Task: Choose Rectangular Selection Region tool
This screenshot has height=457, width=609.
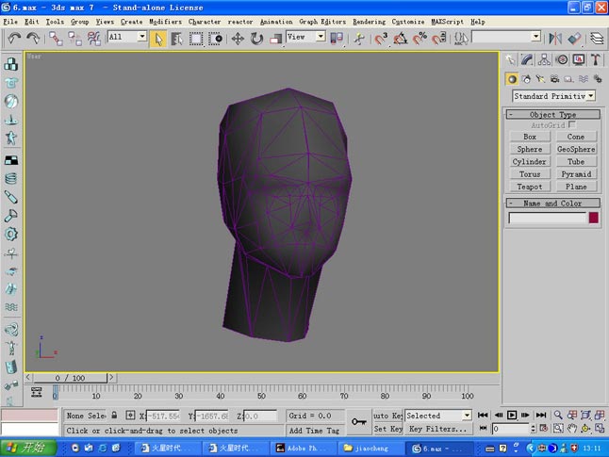Action: [196, 39]
